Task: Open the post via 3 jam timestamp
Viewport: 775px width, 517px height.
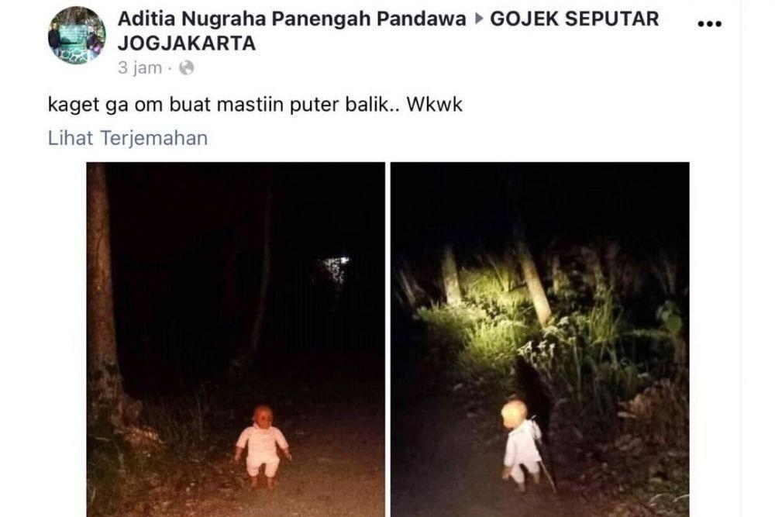Action: [139, 67]
